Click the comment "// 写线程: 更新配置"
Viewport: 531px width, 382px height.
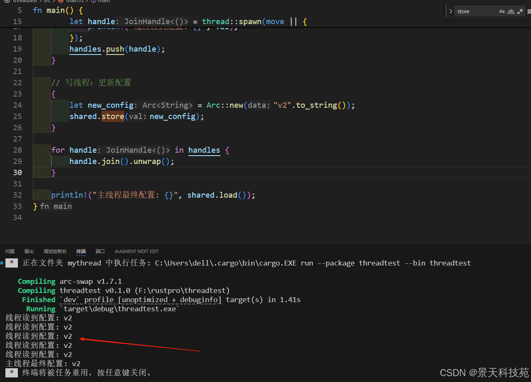click(91, 83)
